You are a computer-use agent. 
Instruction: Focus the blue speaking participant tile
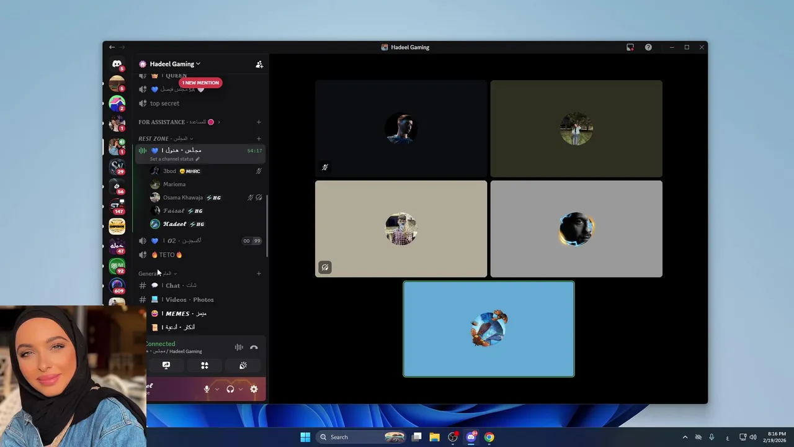click(489, 329)
